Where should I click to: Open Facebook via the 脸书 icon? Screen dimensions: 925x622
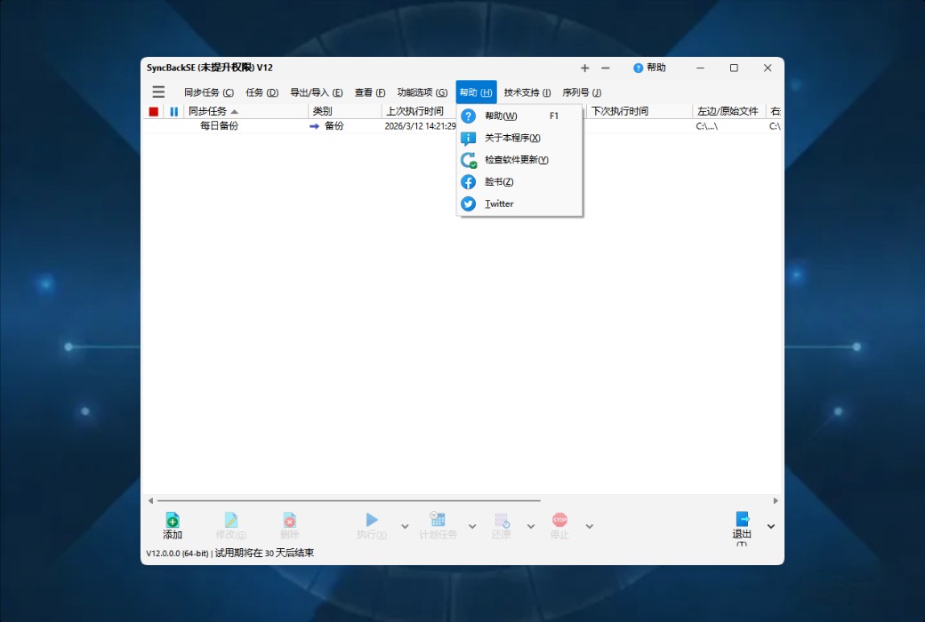(468, 182)
